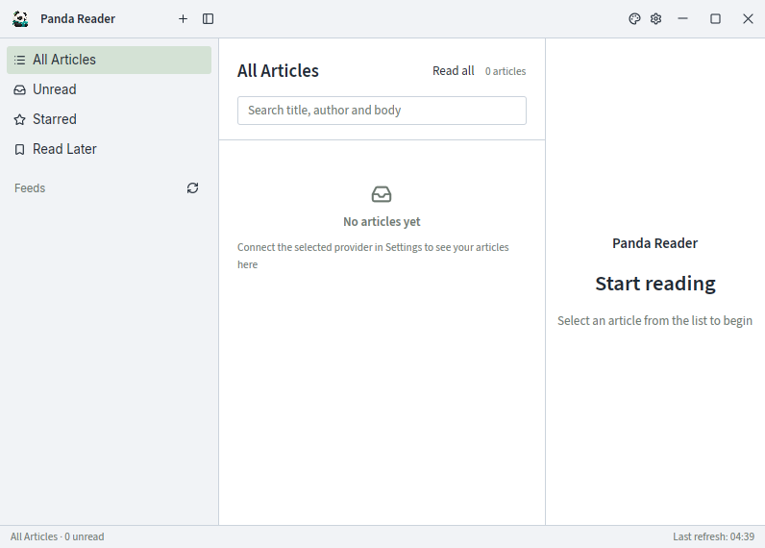Add a new feed with plus icon
This screenshot has height=548, width=765.
coord(183,19)
